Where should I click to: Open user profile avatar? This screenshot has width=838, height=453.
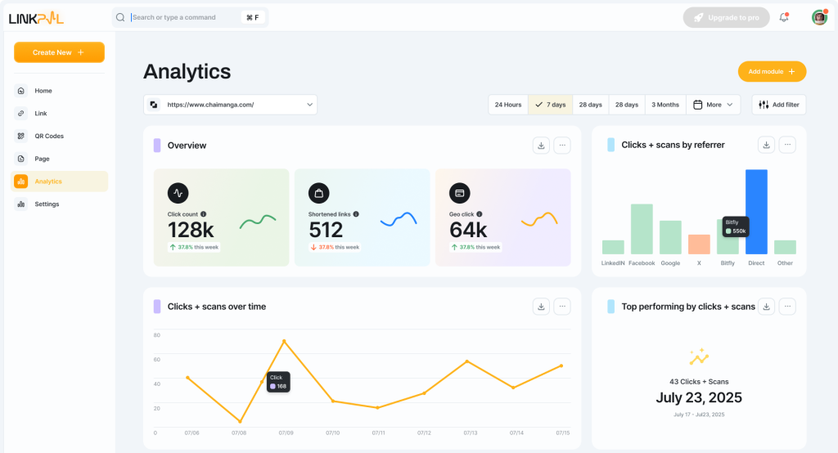818,18
